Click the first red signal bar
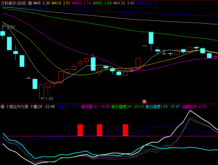218x165 pixels. pyautogui.click(x=80, y=130)
